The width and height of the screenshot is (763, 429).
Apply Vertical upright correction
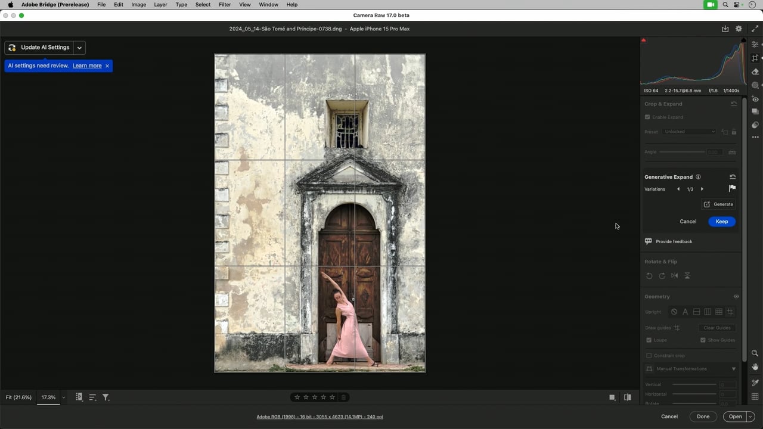[708, 312]
